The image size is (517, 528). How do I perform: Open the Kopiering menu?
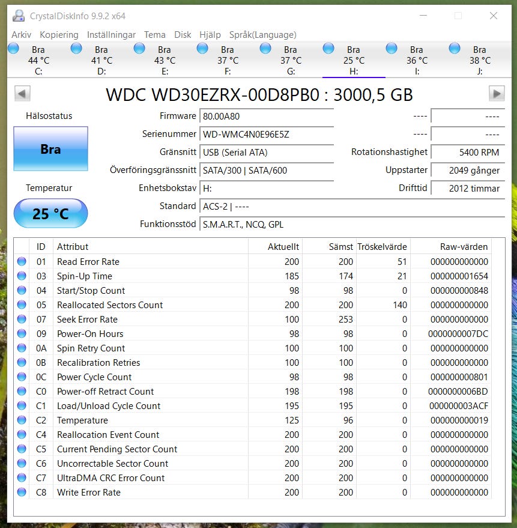point(59,35)
